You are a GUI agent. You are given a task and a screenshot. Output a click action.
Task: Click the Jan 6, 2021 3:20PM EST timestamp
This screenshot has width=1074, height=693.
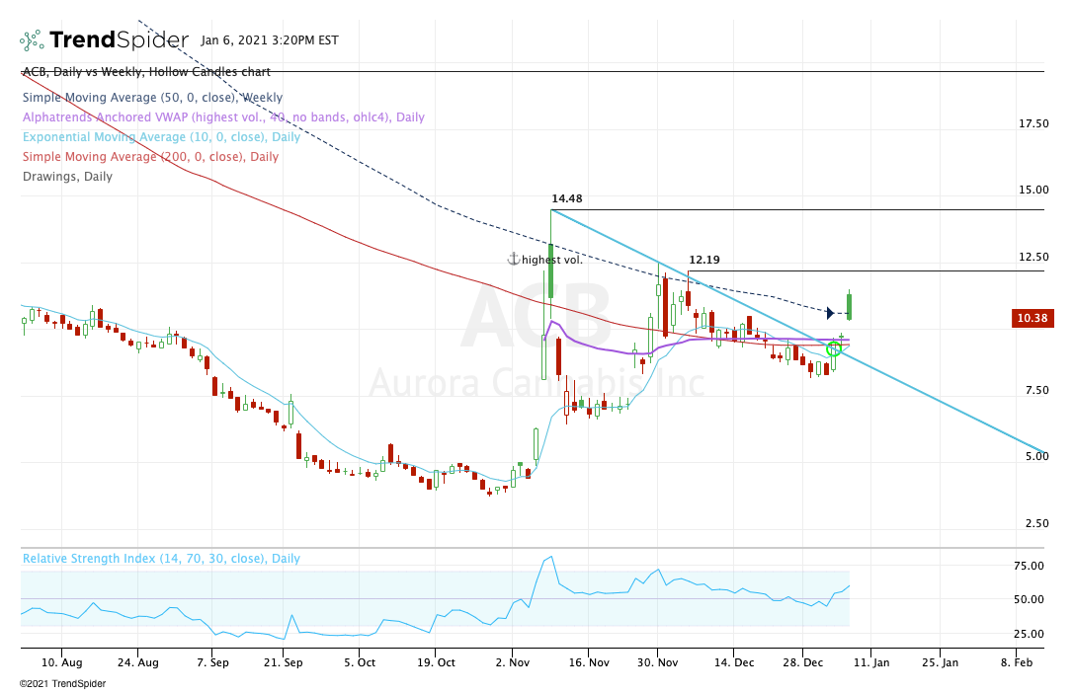pyautogui.click(x=269, y=40)
